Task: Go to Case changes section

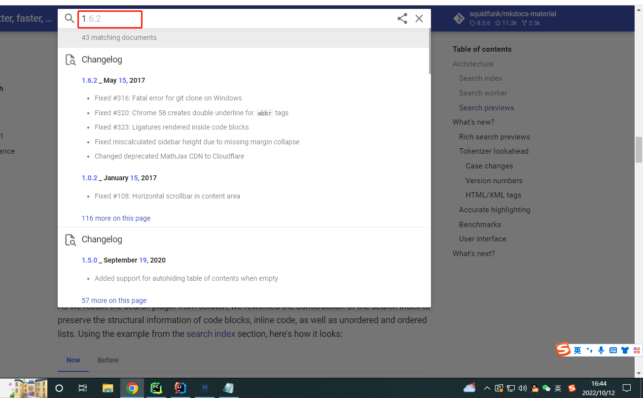Action: click(x=489, y=166)
